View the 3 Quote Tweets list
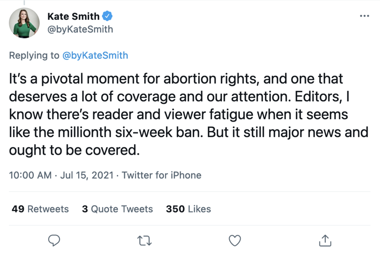380x255 pixels. click(117, 209)
